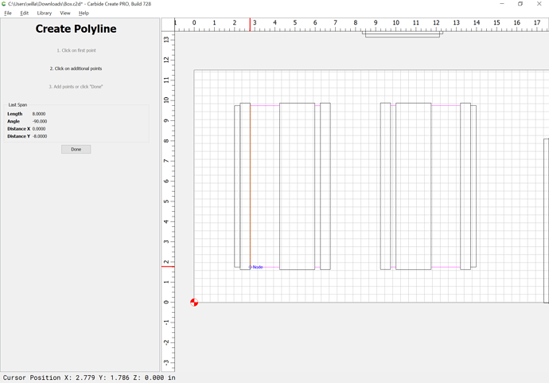The height and width of the screenshot is (383, 549).
Task: Click the Angle value in Last Span
Action: [39, 121]
